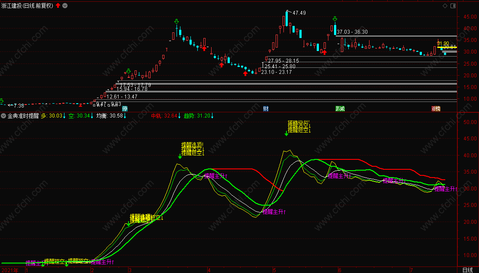Click the 财 event tag
Screen dimensions: 479x273
(266, 108)
